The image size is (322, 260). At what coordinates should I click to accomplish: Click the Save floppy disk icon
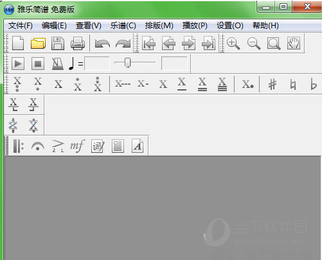pyautogui.click(x=58, y=44)
